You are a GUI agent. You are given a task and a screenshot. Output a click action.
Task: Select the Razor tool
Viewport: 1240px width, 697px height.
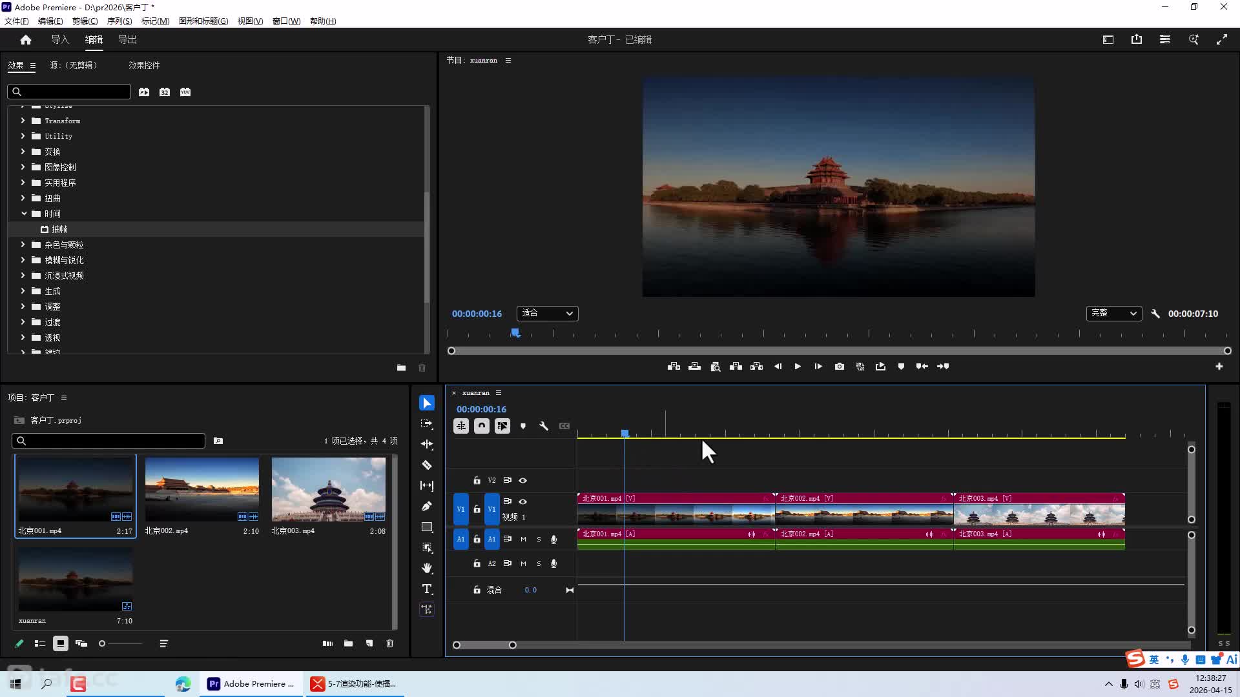click(427, 465)
